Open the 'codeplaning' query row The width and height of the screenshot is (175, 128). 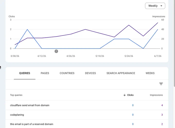tap(87, 115)
